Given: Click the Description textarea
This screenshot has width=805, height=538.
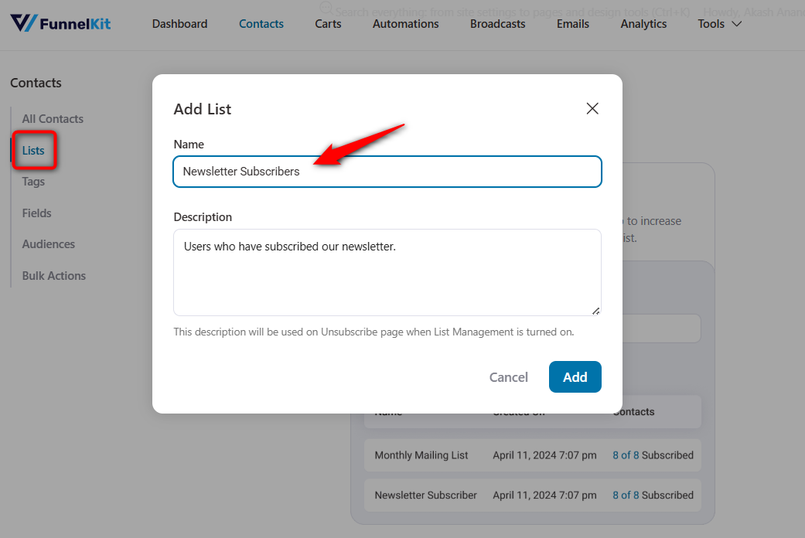Looking at the screenshot, I should [x=387, y=272].
